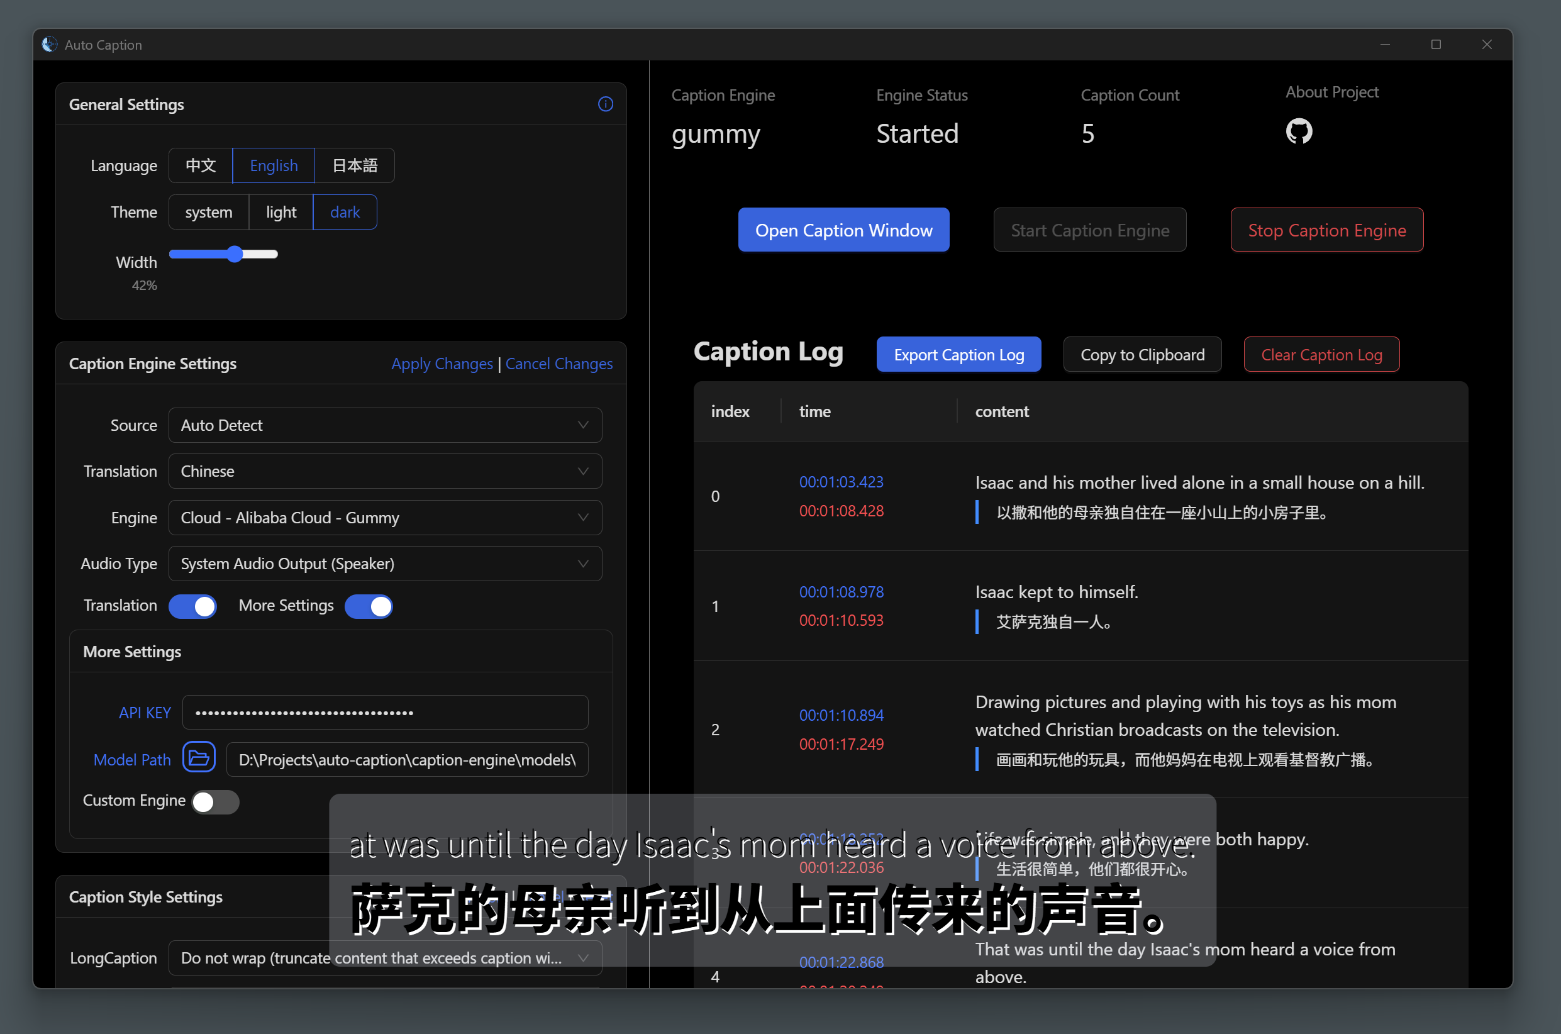This screenshot has width=1561, height=1034.
Task: Minimize the Auto Caption window
Action: tap(1385, 44)
